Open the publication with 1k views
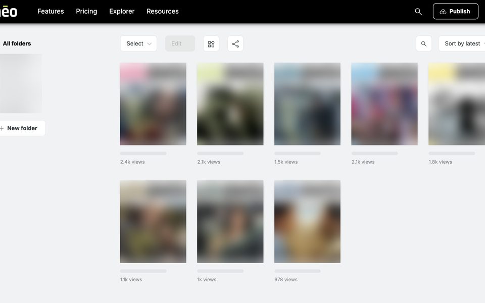 tap(230, 222)
